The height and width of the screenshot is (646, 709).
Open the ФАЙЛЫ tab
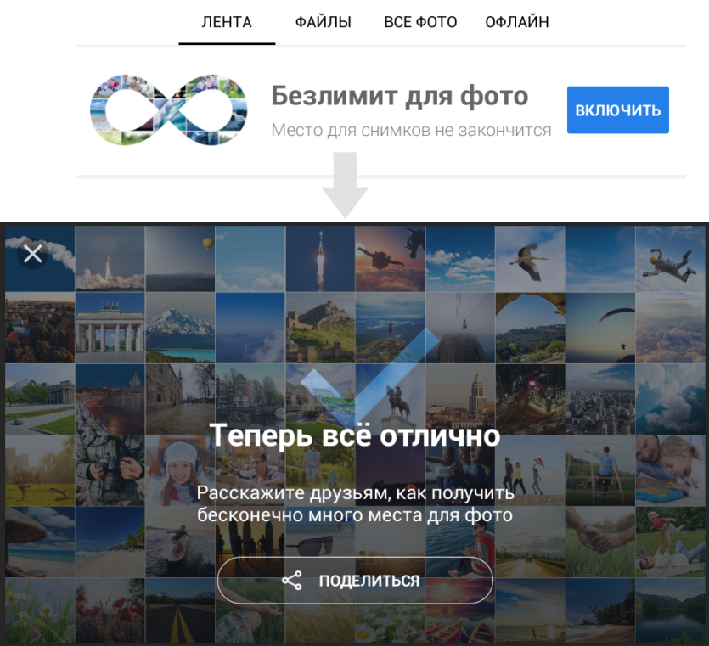(323, 22)
